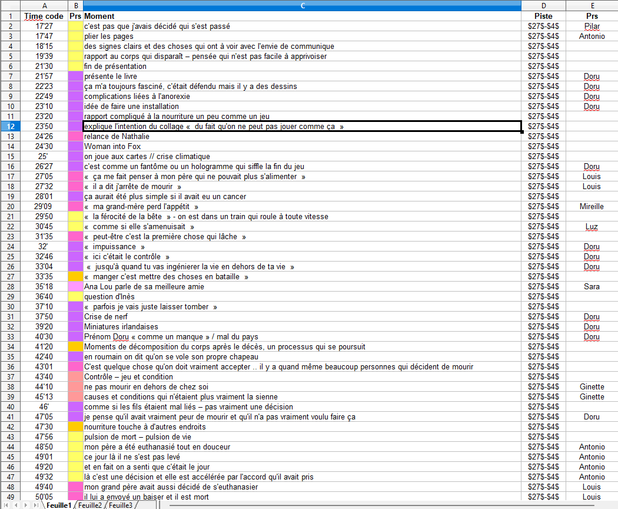Select the 'Piste' header cell

543,16
